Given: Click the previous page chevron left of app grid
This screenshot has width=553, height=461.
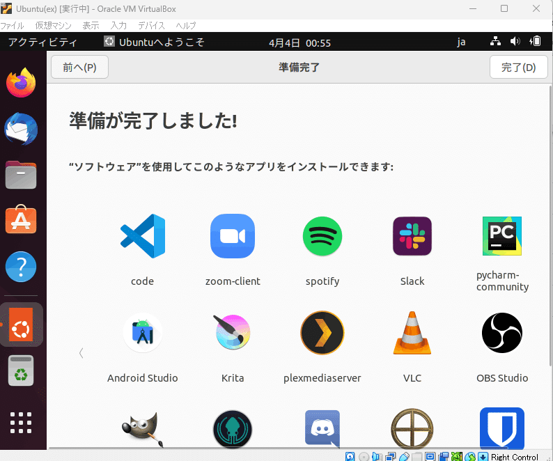Looking at the screenshot, I should click(81, 353).
